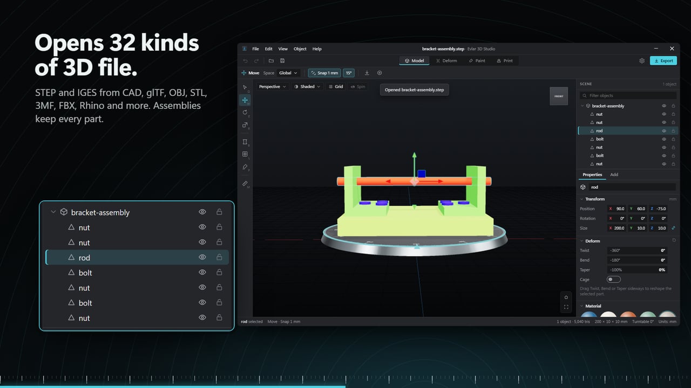Pick the green material swatch
Image resolution: width=691 pixels, height=388 pixels.
pos(648,315)
